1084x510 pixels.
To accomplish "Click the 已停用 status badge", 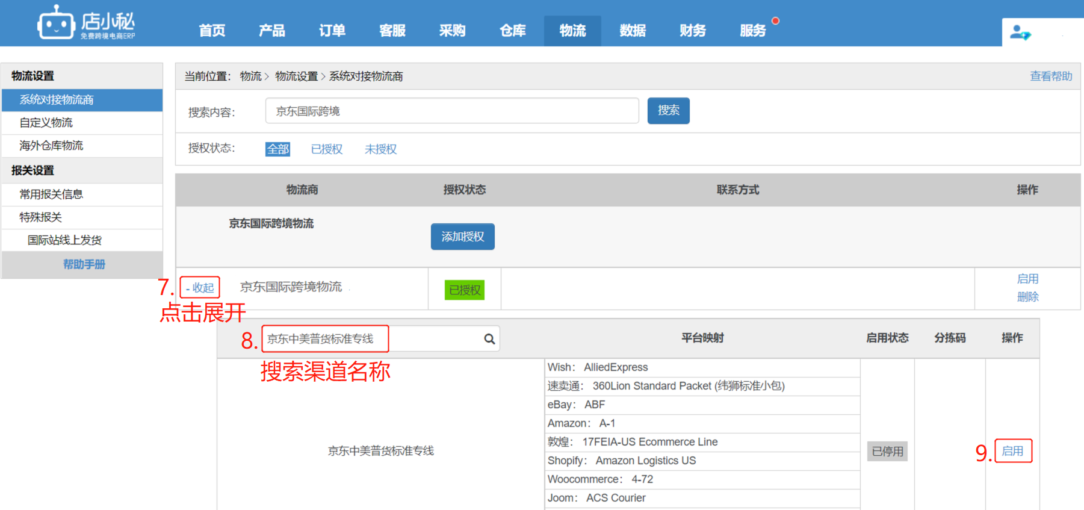I will (x=887, y=452).
